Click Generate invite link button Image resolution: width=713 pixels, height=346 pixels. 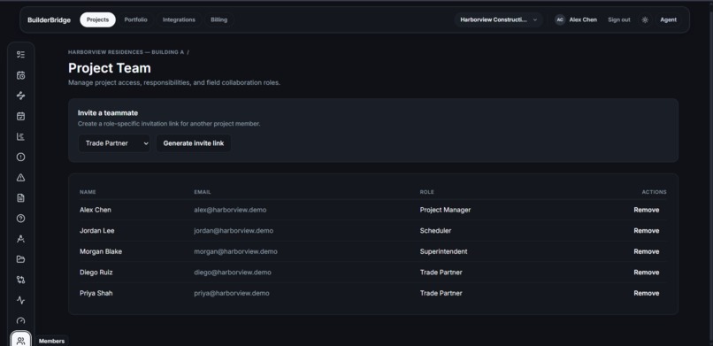194,143
